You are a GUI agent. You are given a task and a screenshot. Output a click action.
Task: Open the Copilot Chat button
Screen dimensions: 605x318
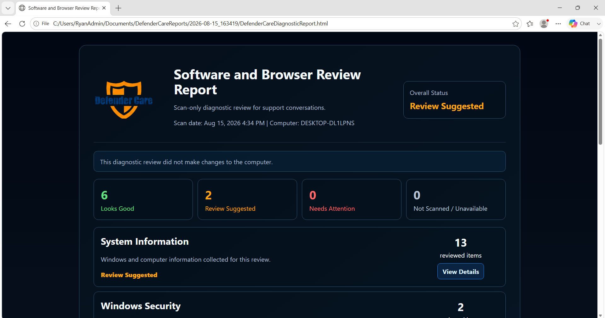(580, 24)
